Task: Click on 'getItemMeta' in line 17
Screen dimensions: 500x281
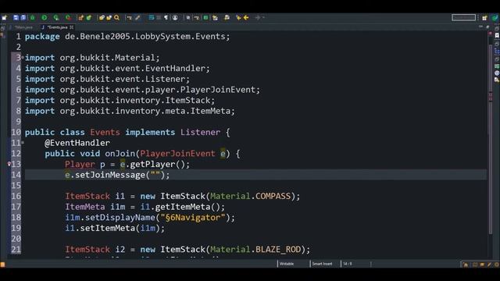Action: click(x=182, y=207)
